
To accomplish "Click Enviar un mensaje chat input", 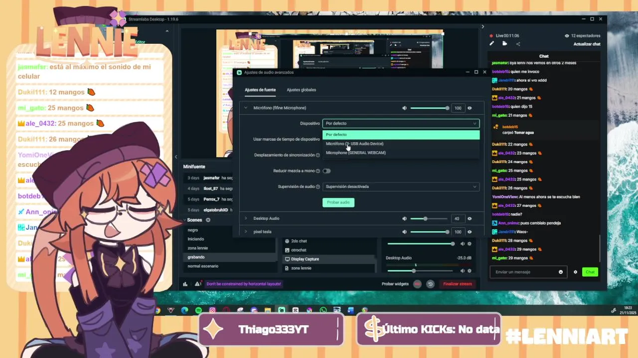I will click(x=528, y=272).
